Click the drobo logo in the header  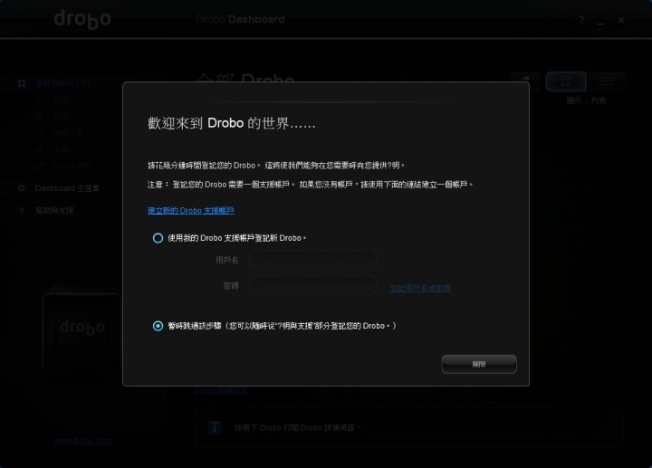[x=82, y=20]
